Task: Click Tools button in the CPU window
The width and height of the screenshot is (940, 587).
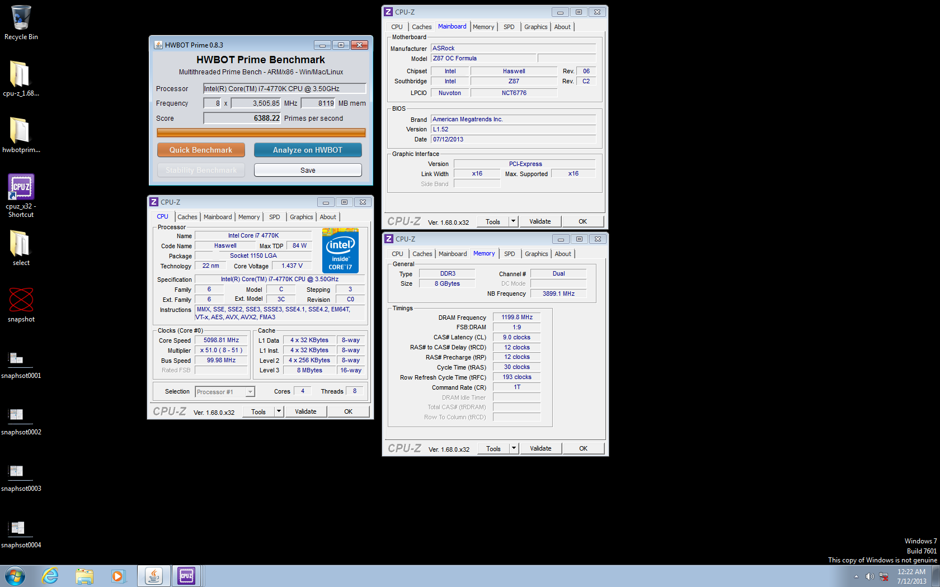Action: (258, 411)
